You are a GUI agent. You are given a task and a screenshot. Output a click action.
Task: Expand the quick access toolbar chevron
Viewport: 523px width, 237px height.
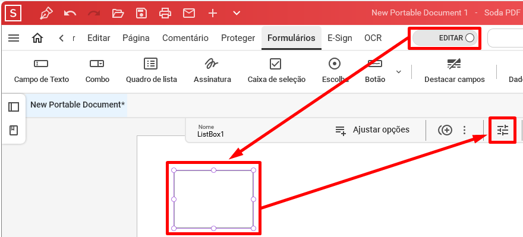[237, 13]
